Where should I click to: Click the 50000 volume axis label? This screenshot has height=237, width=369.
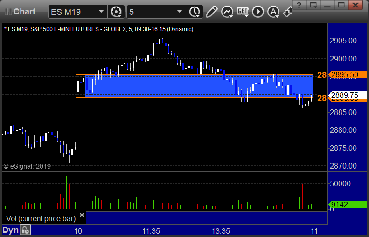point(340,183)
